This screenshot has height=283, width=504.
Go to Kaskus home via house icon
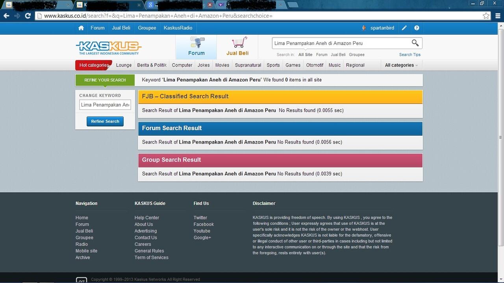(x=81, y=28)
